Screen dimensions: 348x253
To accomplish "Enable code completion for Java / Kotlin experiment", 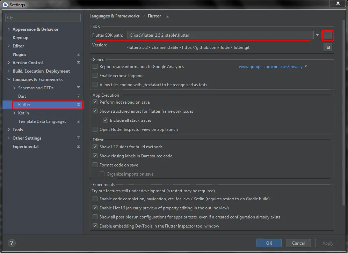I will [x=95, y=199].
